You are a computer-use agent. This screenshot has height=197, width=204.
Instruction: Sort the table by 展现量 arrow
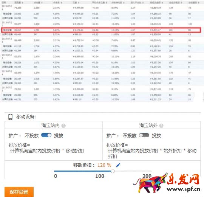pyautogui.click(x=23, y=3)
